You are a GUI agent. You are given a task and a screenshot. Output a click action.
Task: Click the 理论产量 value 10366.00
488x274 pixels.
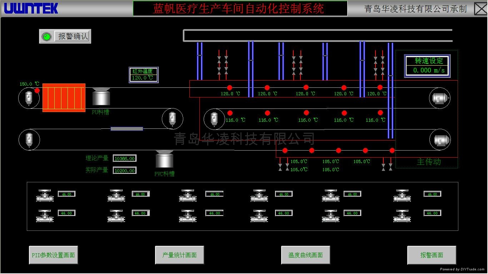click(x=125, y=158)
